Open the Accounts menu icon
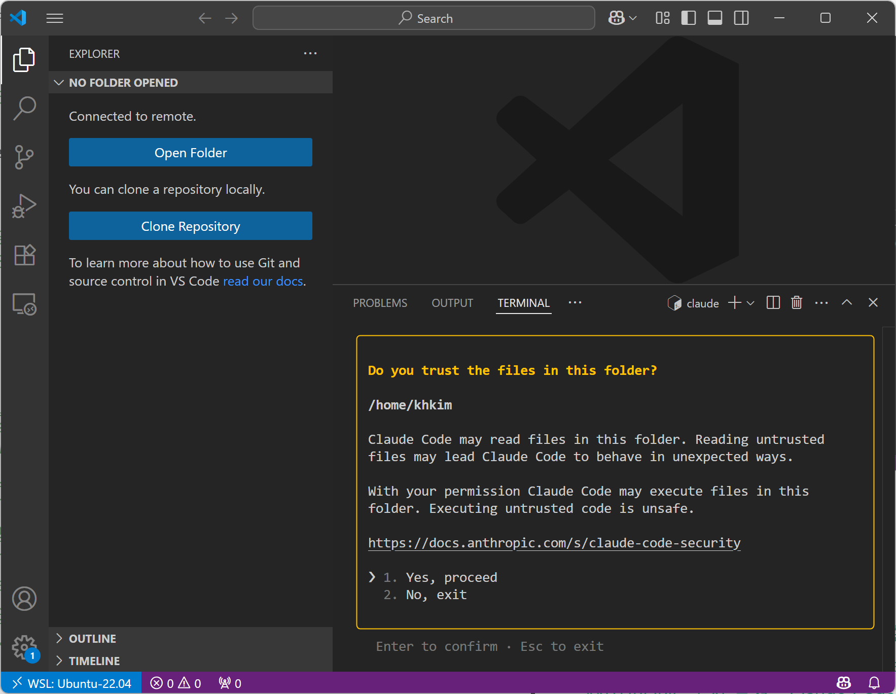Image resolution: width=896 pixels, height=694 pixels. pyautogui.click(x=24, y=599)
